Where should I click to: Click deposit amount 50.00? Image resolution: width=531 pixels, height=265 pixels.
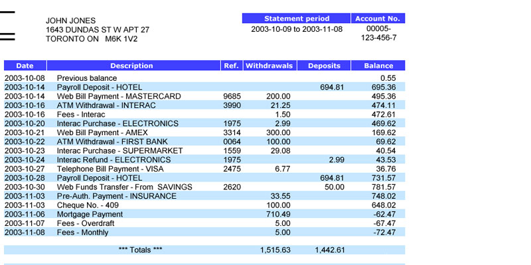335,187
